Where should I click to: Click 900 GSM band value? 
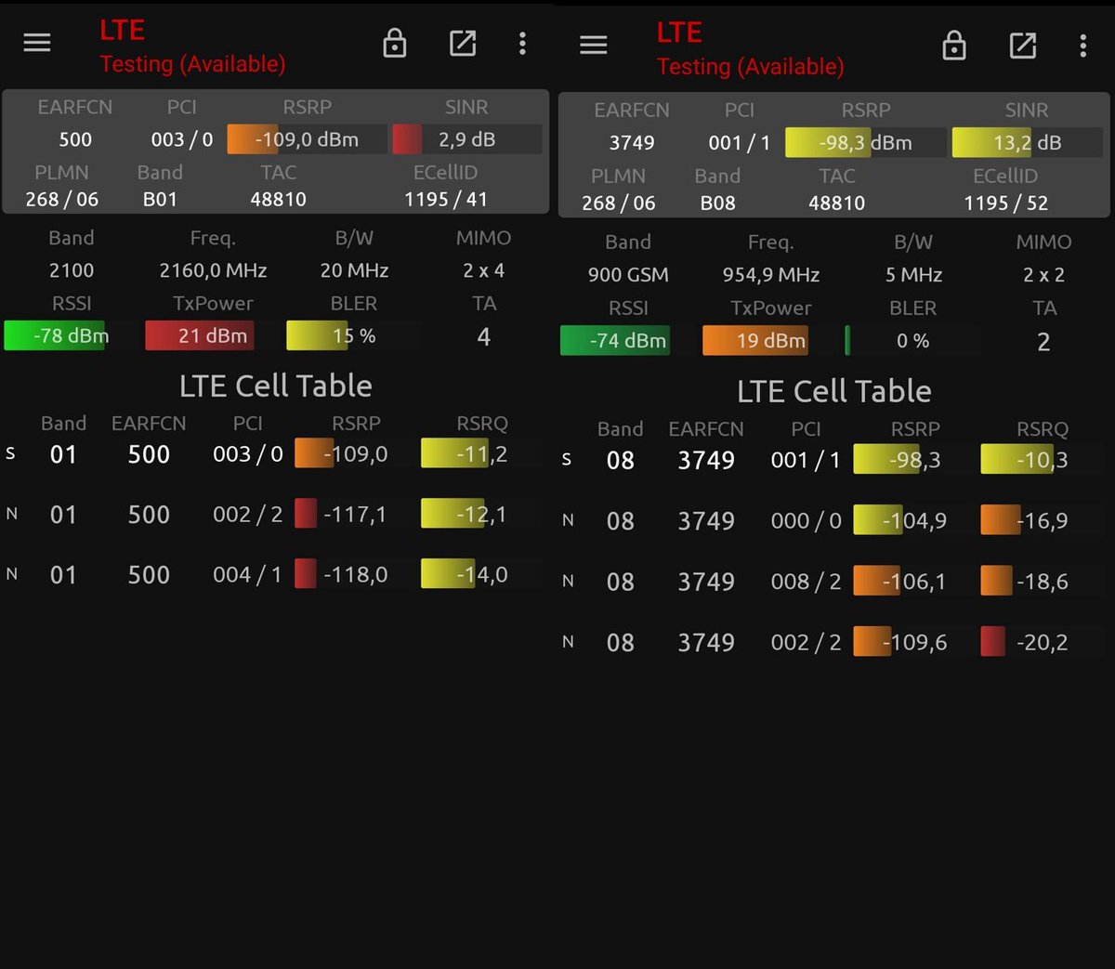click(x=628, y=275)
